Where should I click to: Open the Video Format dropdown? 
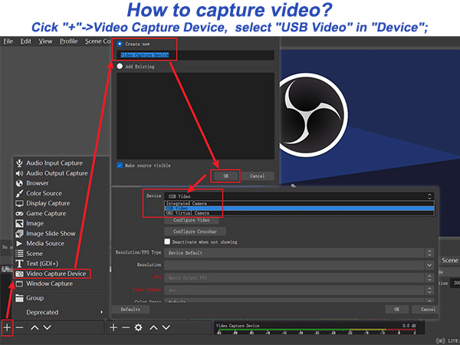click(299, 290)
